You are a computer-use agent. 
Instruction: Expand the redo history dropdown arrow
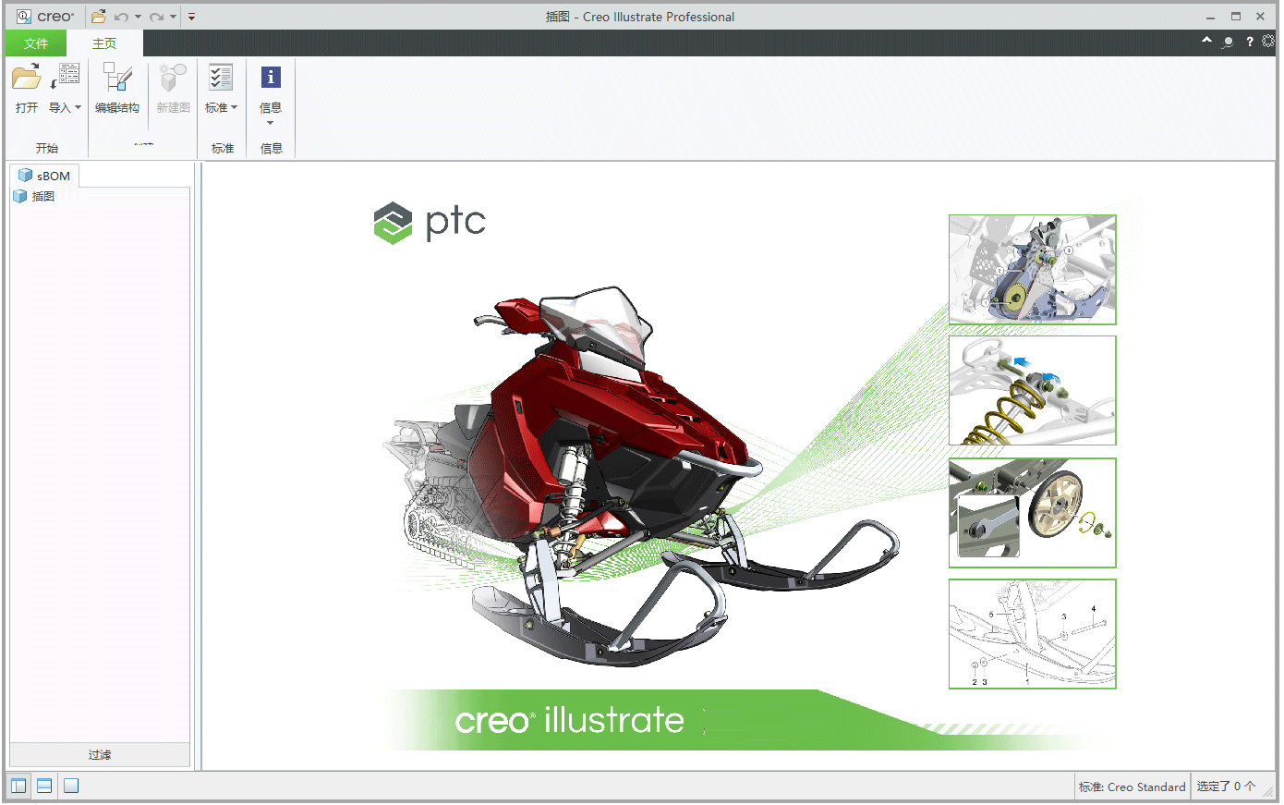[173, 17]
